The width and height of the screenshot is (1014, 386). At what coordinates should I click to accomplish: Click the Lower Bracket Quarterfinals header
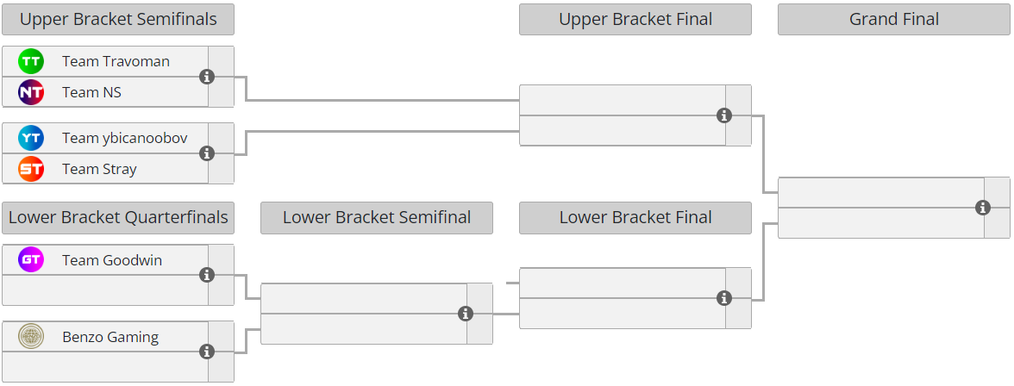(118, 217)
